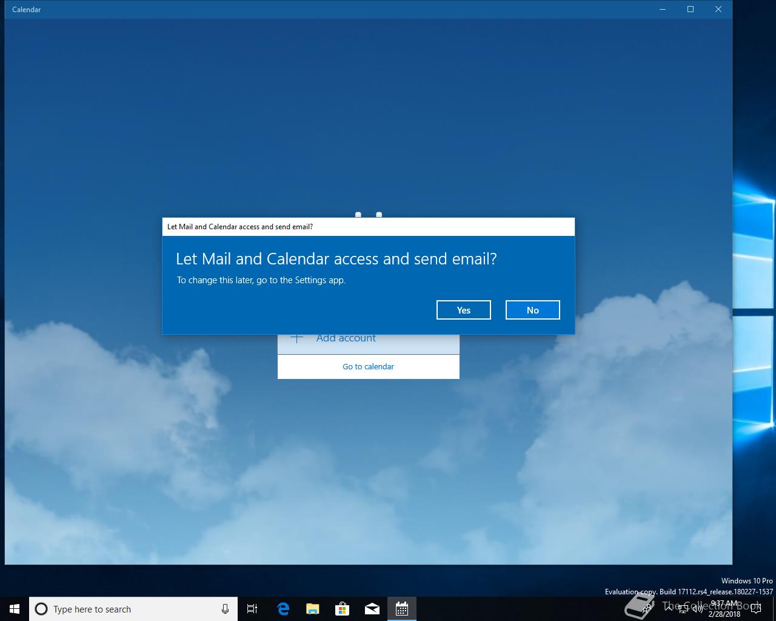
Task: Click Yes in the permission dialog
Action: 463,310
